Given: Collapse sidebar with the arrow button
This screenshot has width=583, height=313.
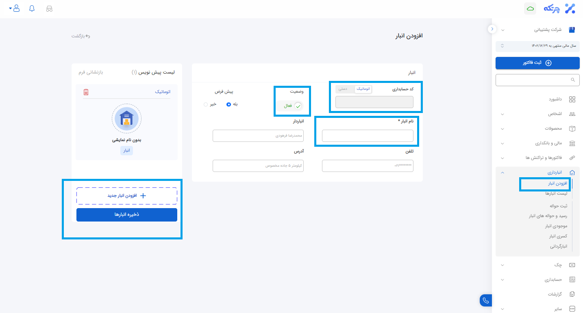Looking at the screenshot, I should (x=492, y=29).
